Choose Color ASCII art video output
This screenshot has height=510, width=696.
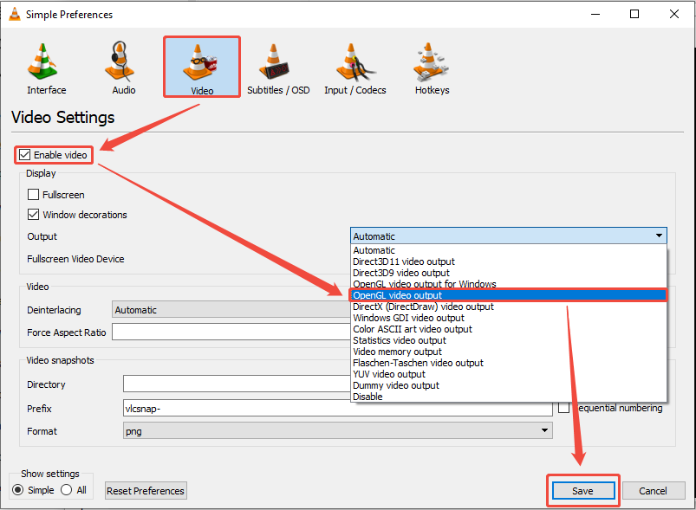(x=509, y=329)
